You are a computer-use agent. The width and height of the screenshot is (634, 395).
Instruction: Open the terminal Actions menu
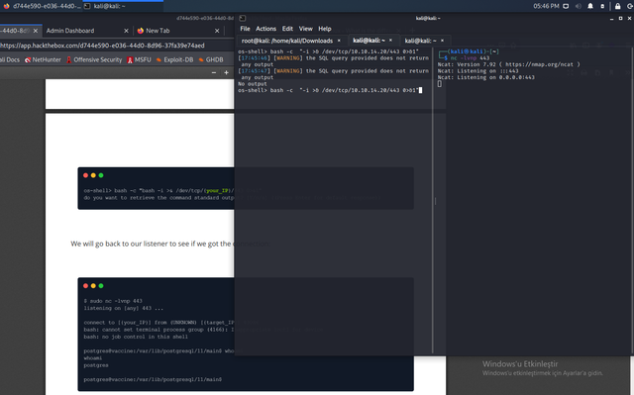pyautogui.click(x=265, y=29)
